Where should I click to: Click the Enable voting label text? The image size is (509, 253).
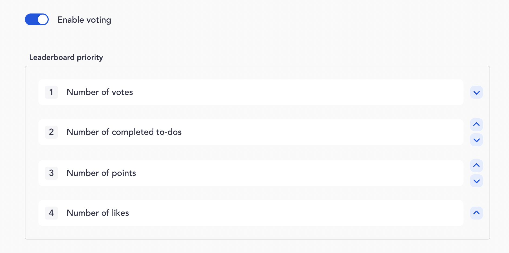pyautogui.click(x=84, y=20)
